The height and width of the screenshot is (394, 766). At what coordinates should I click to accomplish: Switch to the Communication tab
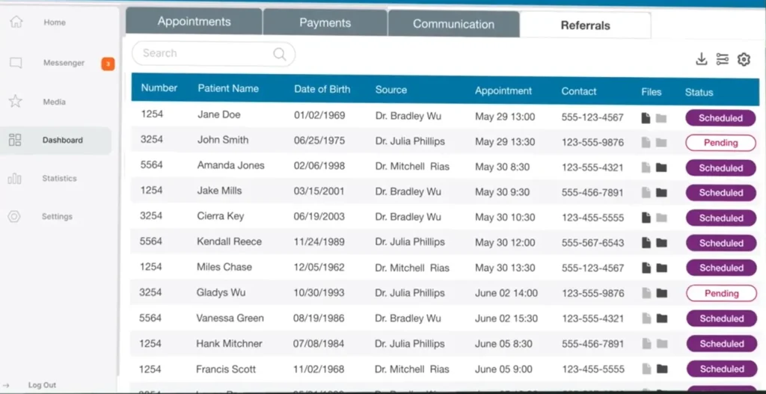[x=453, y=24]
